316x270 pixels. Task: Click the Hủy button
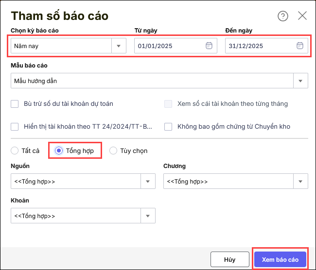tap(229, 259)
